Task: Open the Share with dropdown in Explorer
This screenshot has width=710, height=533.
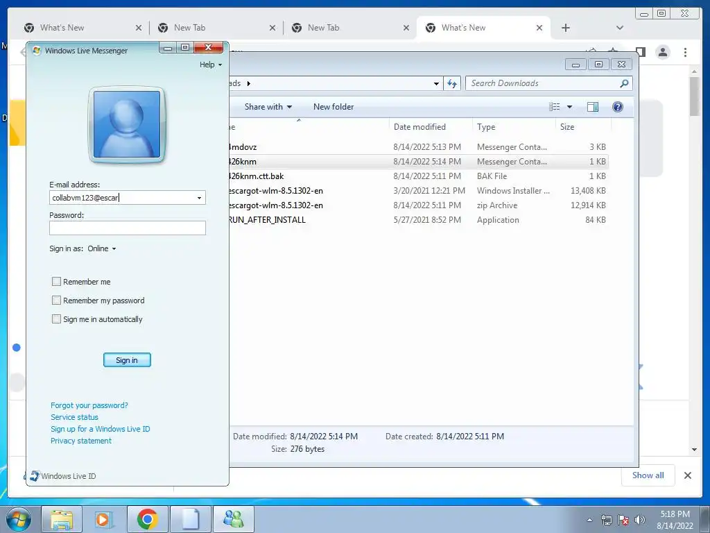Action: tap(268, 107)
